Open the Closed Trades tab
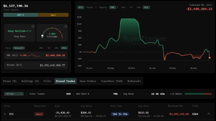This screenshot has height=121, width=216. 65,81
